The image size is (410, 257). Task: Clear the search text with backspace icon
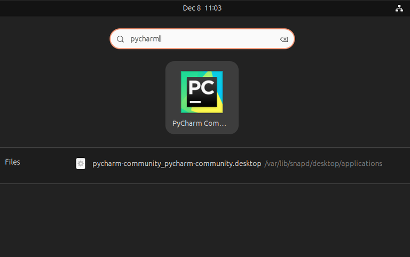click(x=284, y=39)
